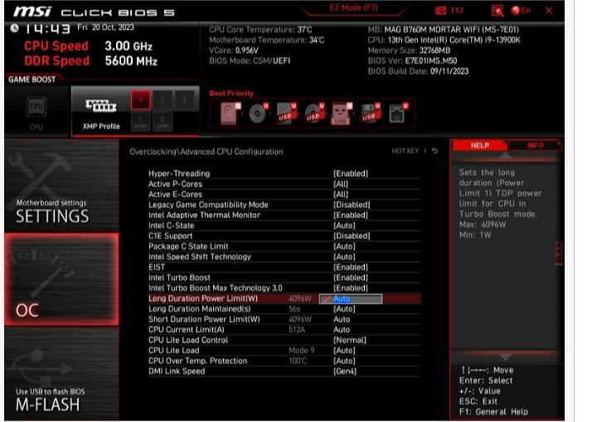Open the SETTINGS motherboard settings panel
Viewport: 597px width, 422px height.
click(x=61, y=186)
